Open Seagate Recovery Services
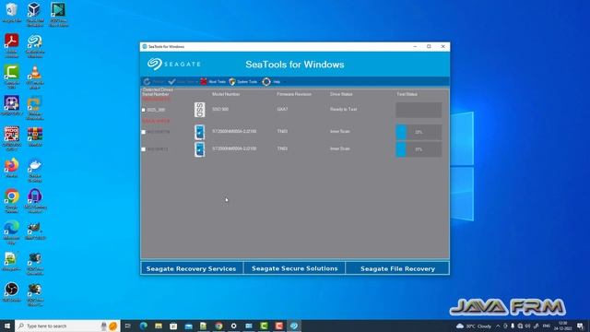This screenshot has width=590, height=332. (191, 268)
